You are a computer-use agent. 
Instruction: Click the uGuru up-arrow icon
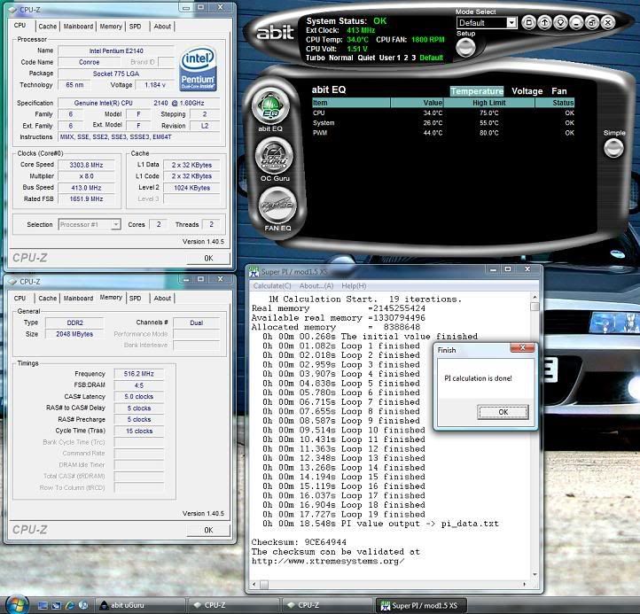[x=544, y=22]
